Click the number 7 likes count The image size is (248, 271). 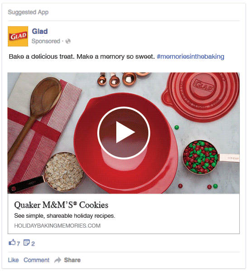pos(18,243)
